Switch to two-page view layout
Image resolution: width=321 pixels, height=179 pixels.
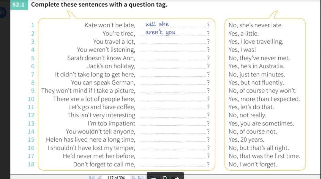157,178
